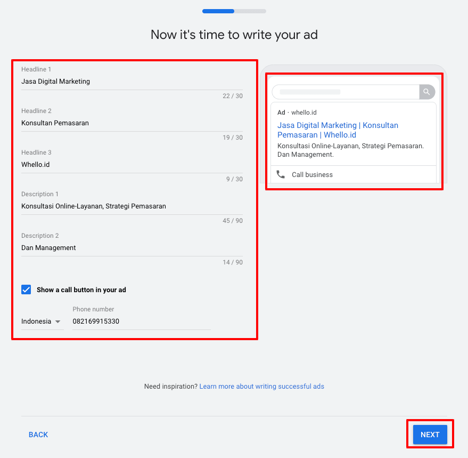Click the Description 1 text field

[x=132, y=206]
